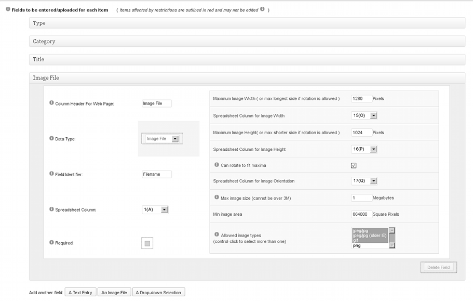Click info icon next to Spreadsheet Column label

point(51,209)
